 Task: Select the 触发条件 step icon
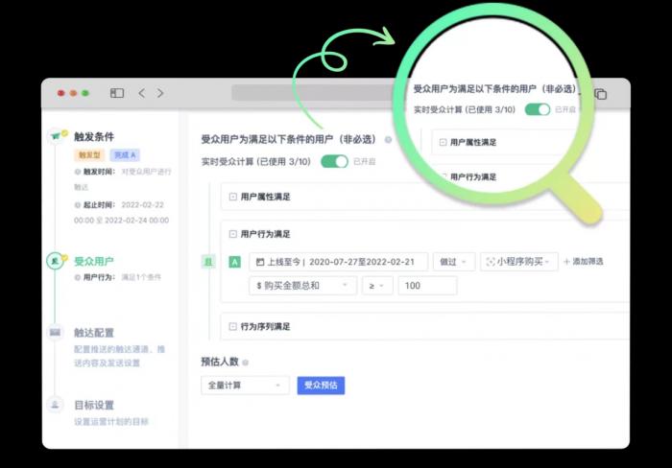click(x=56, y=136)
